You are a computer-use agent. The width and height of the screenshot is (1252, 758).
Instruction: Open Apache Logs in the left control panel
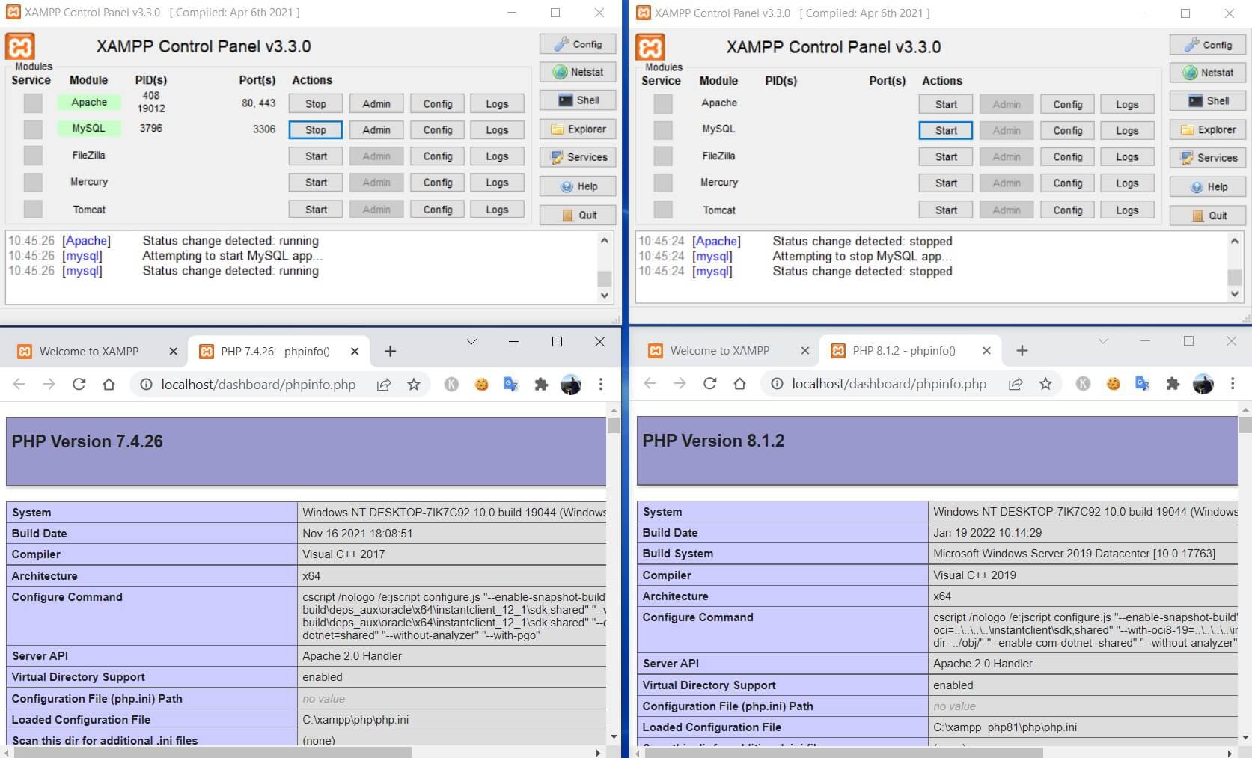tap(497, 104)
